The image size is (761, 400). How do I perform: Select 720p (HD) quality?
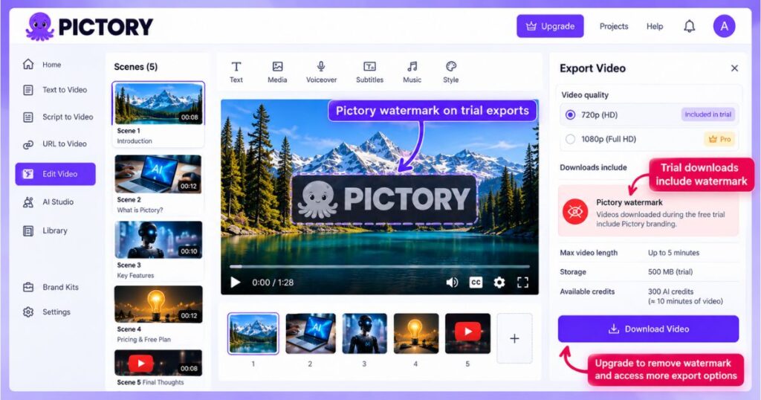click(650, 115)
